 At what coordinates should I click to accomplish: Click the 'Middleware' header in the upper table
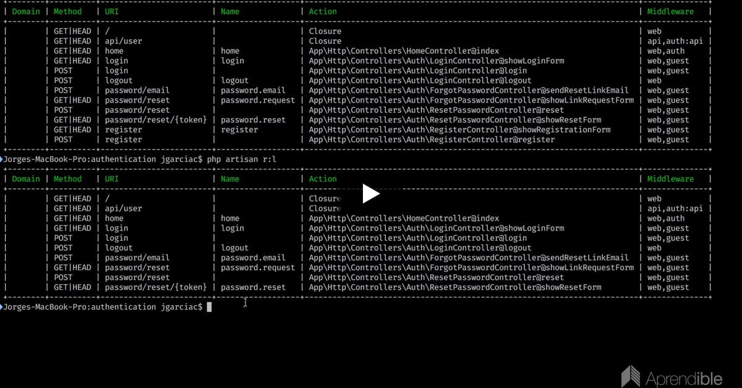[x=670, y=11]
